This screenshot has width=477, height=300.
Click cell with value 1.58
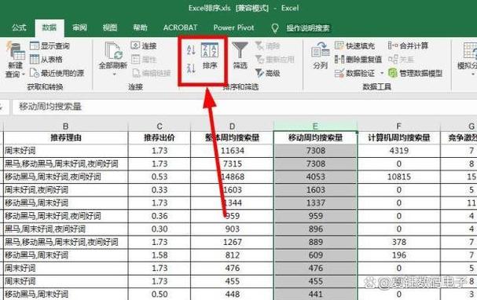(x=160, y=255)
